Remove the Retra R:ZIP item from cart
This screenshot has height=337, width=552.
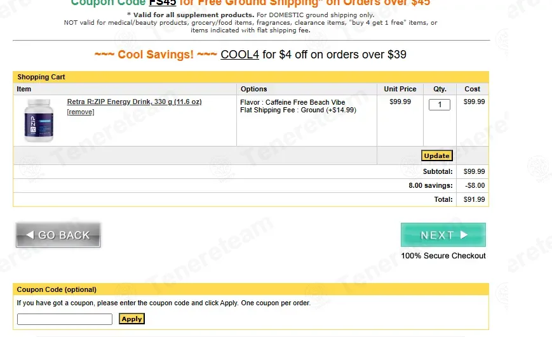click(81, 112)
